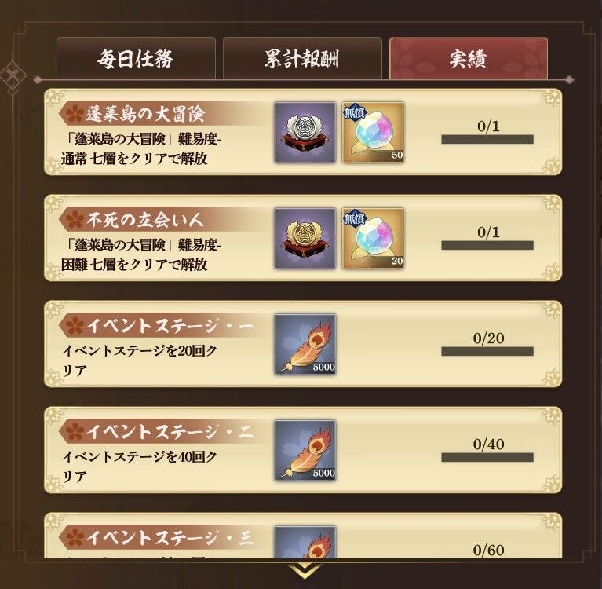The height and width of the screenshot is (589, 602).
Task: Tap feather reward in イベントステージ・一
Action: [305, 345]
